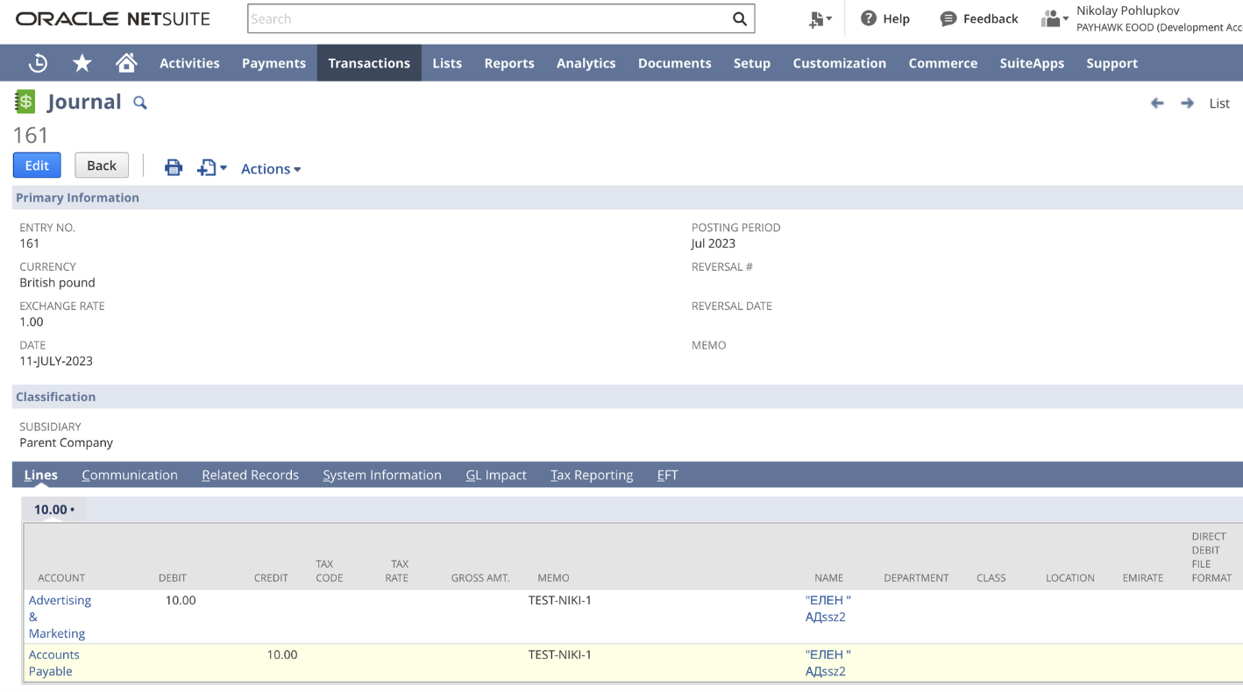The height and width of the screenshot is (692, 1243).
Task: Click the Primary Information section header
Action: pyautogui.click(x=628, y=198)
